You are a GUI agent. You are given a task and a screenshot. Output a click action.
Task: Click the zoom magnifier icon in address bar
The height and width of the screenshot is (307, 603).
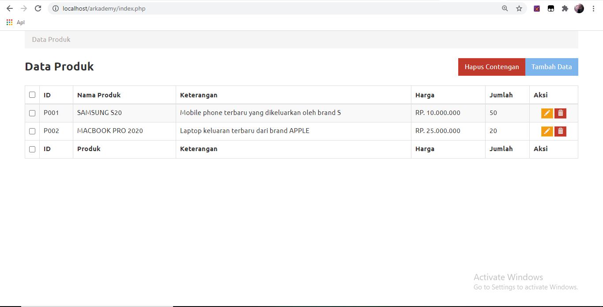(505, 8)
